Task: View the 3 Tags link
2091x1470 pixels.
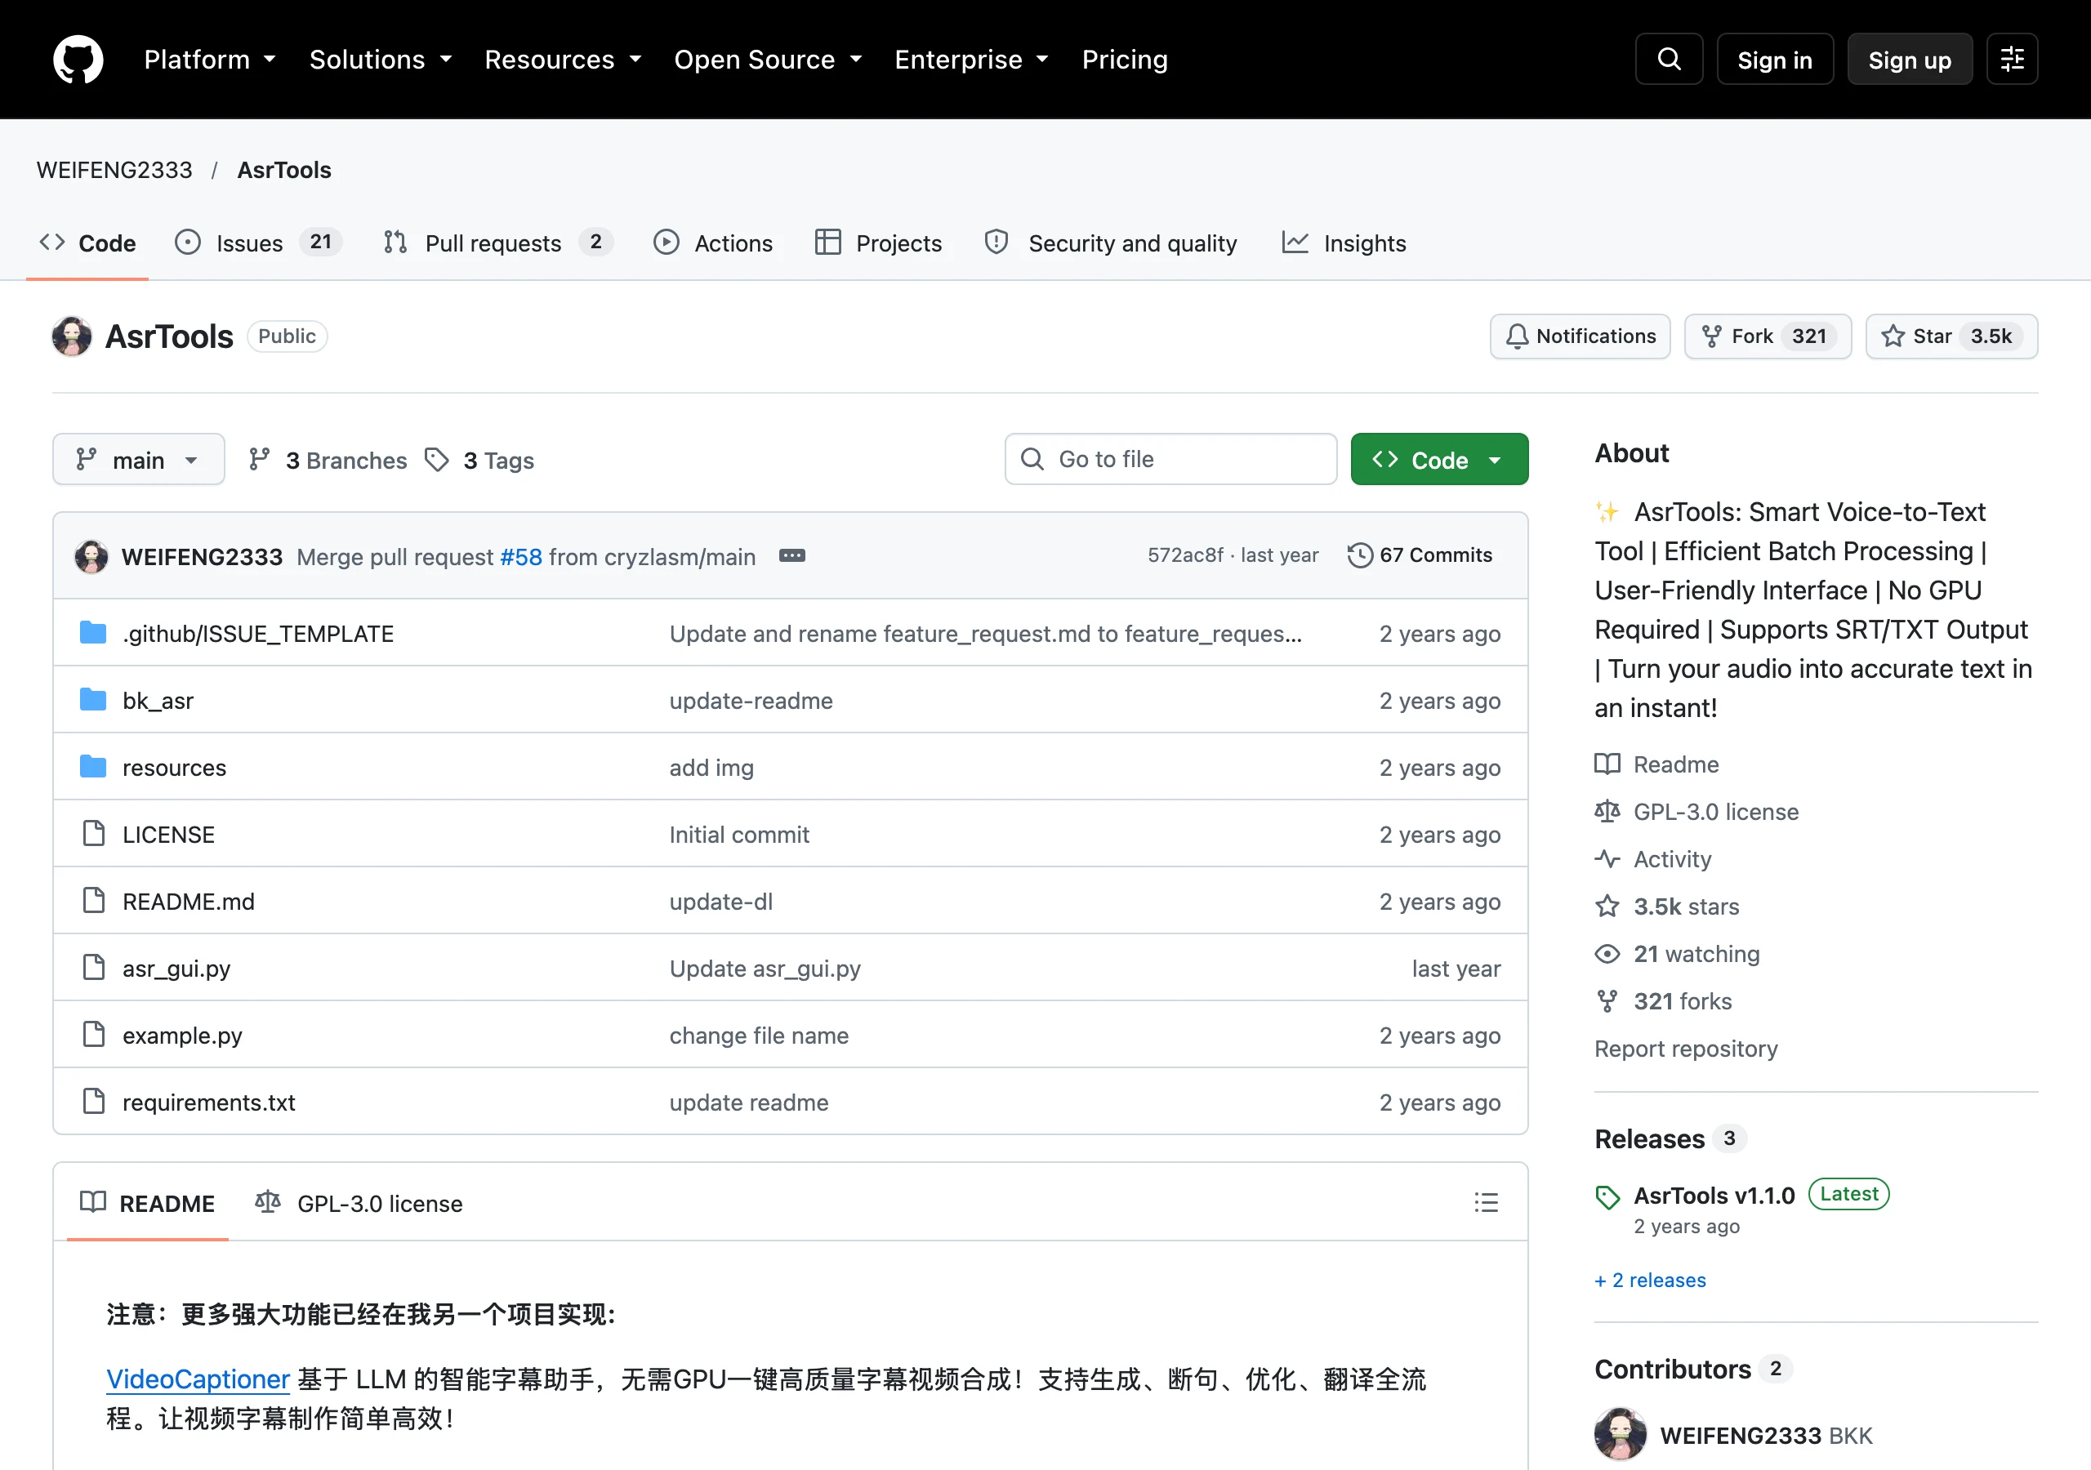Action: 480,460
